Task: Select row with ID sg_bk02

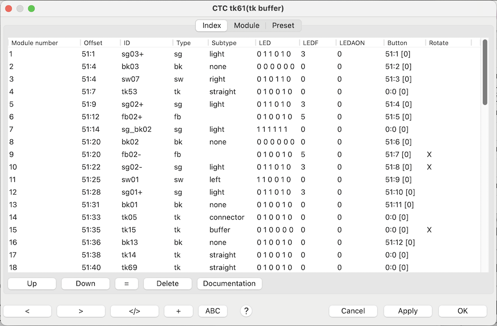Action: (x=136, y=130)
